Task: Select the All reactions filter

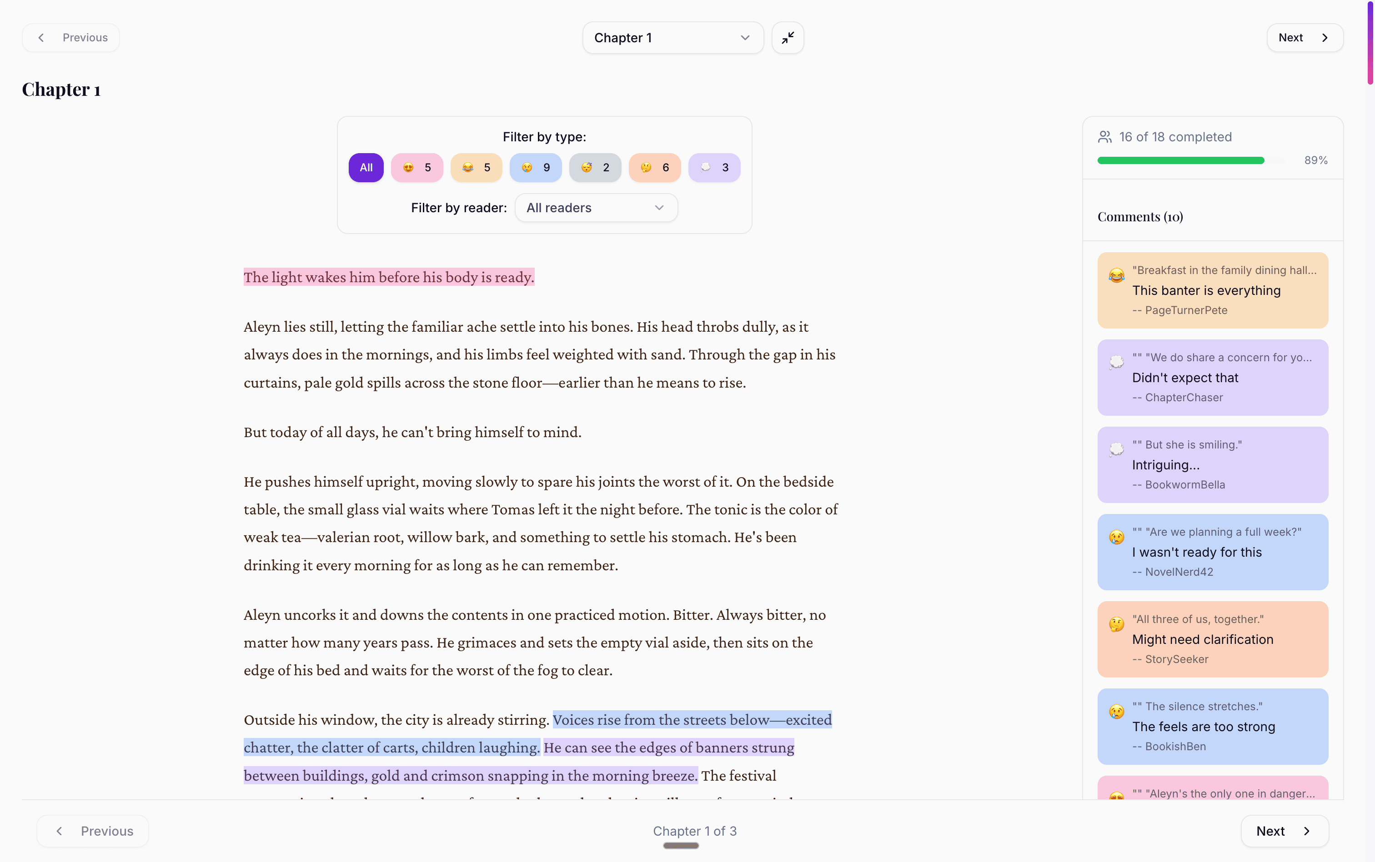Action: [366, 167]
